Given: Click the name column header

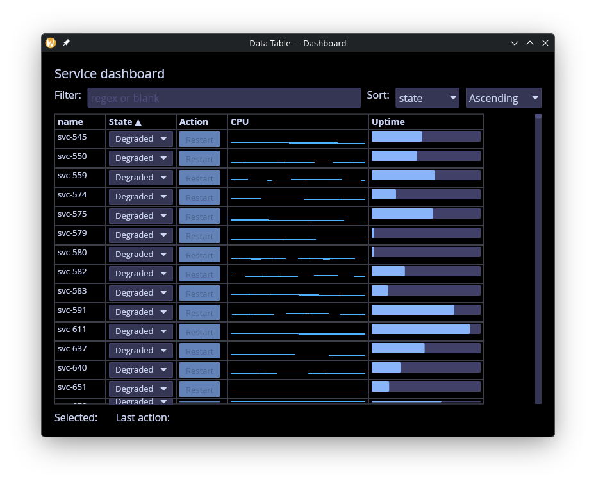Looking at the screenshot, I should (x=80, y=122).
